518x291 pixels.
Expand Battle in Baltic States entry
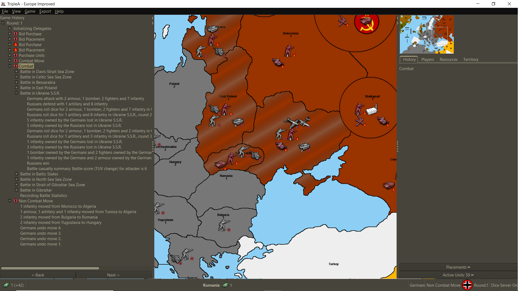click(16, 174)
